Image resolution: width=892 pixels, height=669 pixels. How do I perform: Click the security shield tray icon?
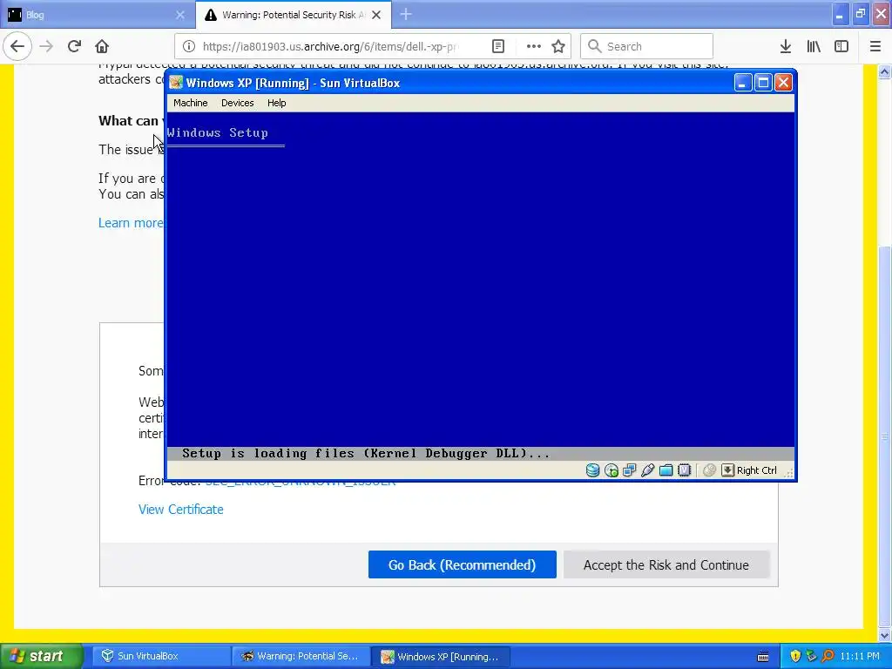pos(795,656)
